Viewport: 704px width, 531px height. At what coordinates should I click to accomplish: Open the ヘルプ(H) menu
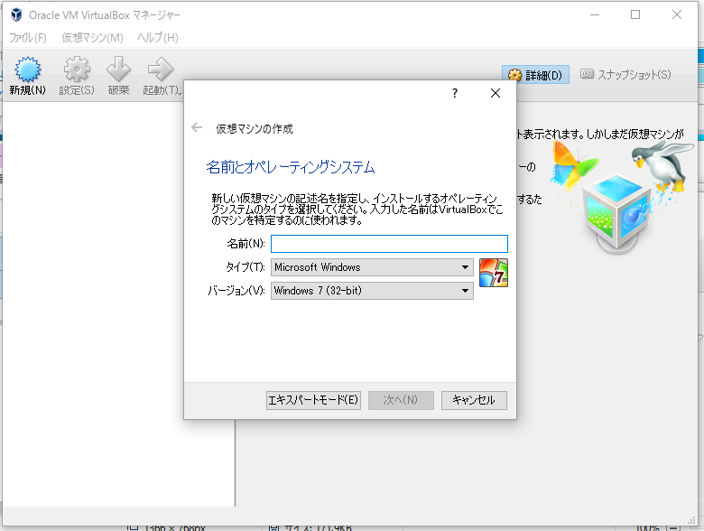[x=158, y=38]
